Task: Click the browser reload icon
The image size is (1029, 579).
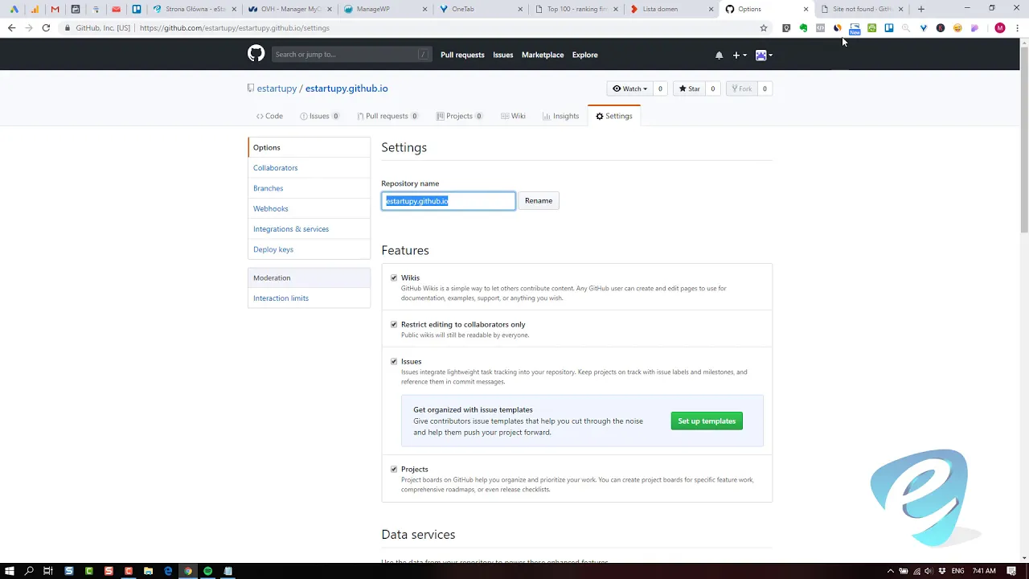Action: pyautogui.click(x=46, y=27)
